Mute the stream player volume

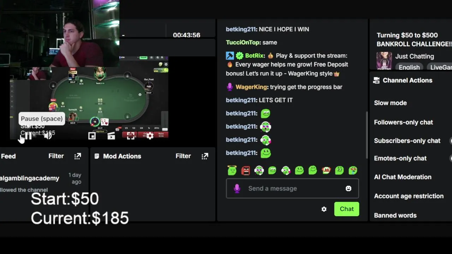pyautogui.click(x=48, y=136)
